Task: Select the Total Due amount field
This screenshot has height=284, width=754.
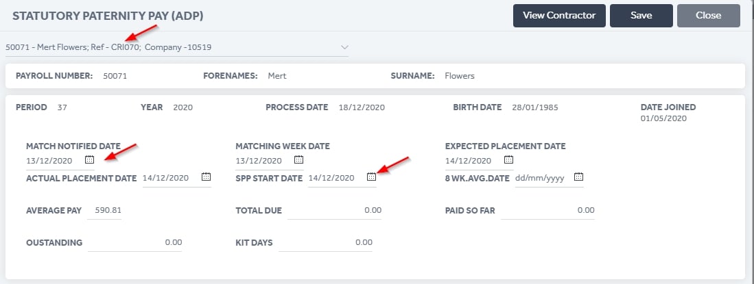Action: 335,211
